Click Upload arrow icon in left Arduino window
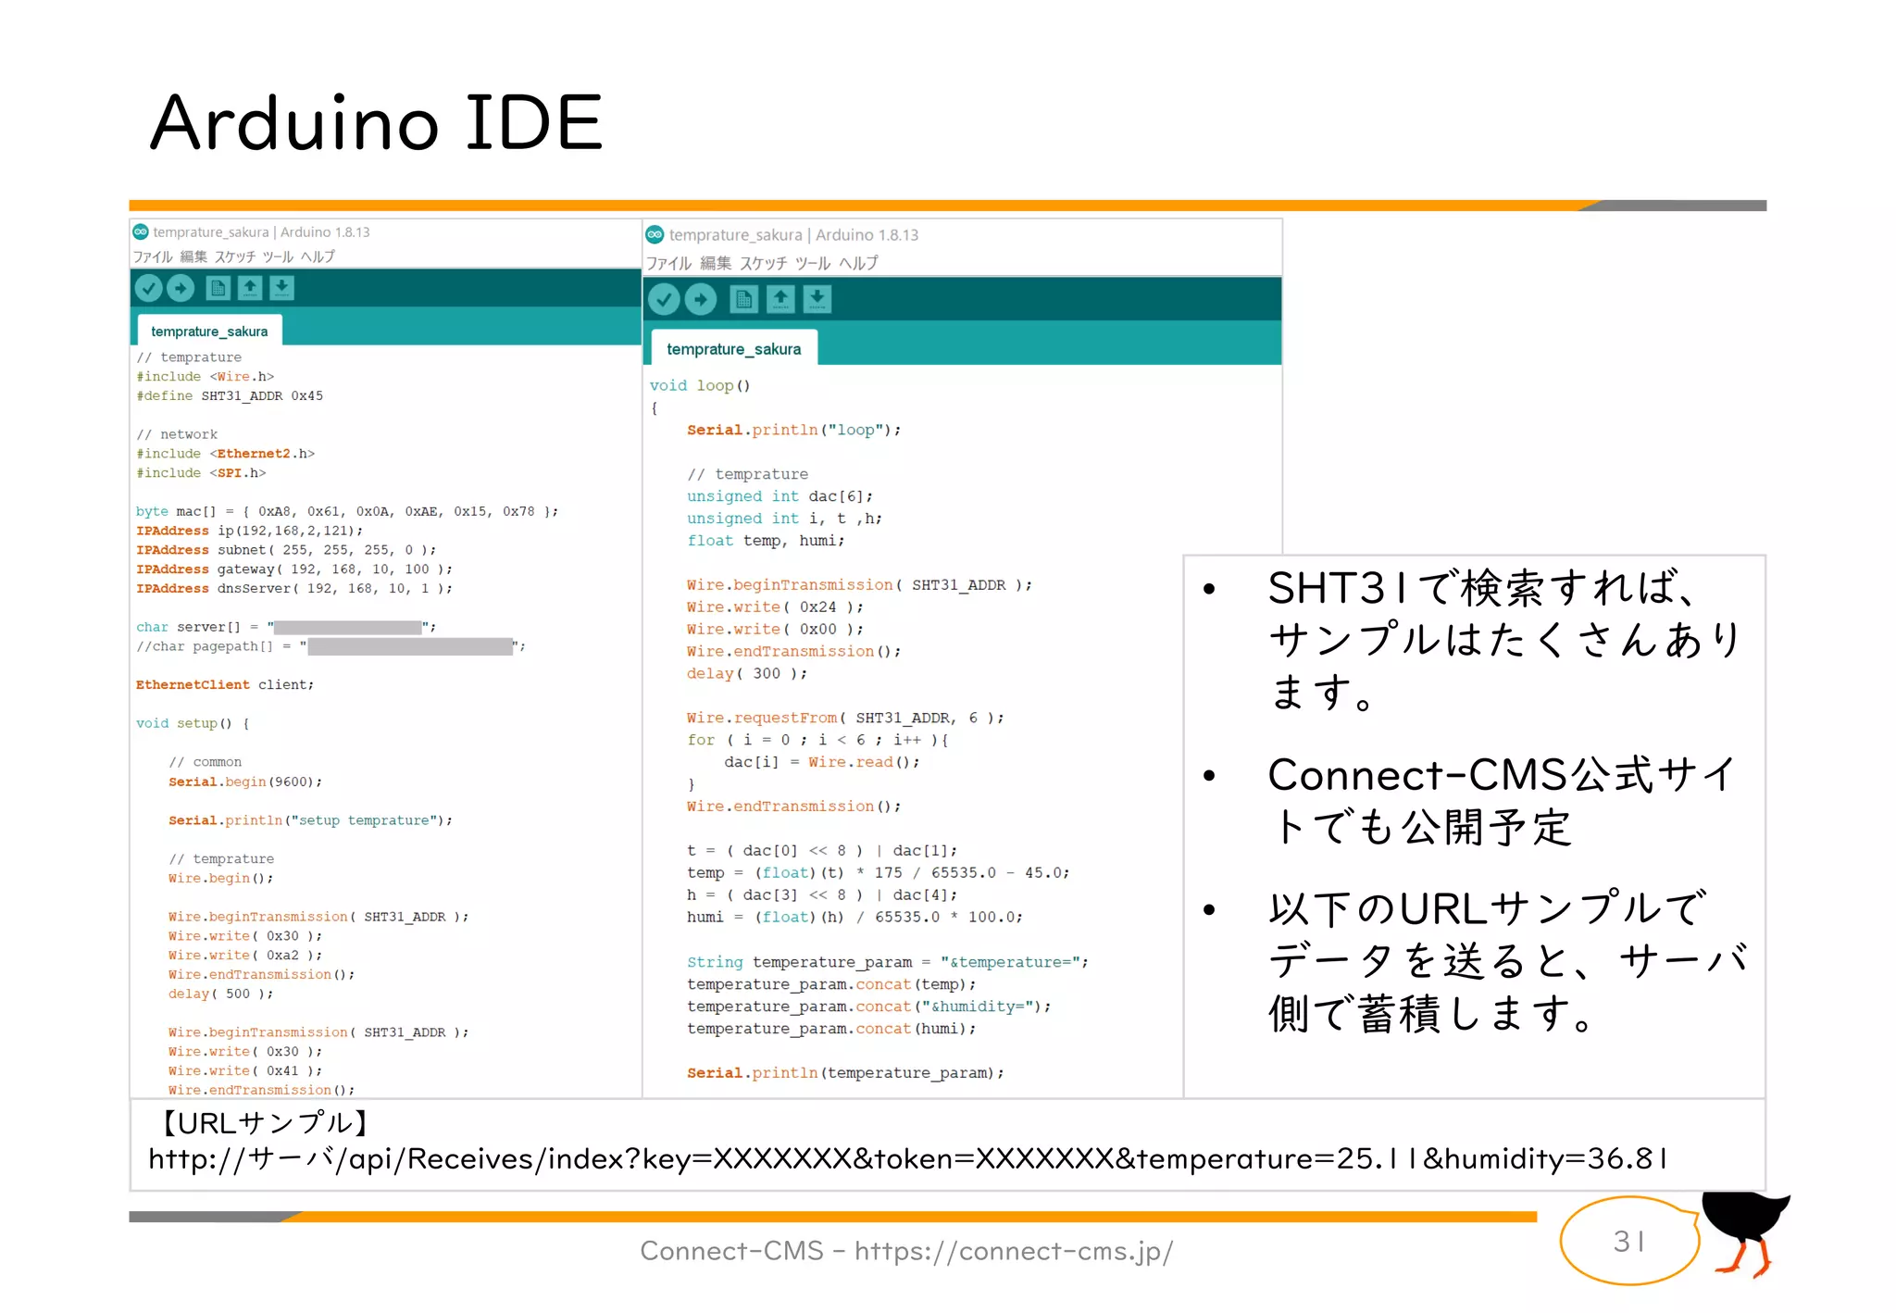This screenshot has height=1313, width=1896. pos(181,289)
